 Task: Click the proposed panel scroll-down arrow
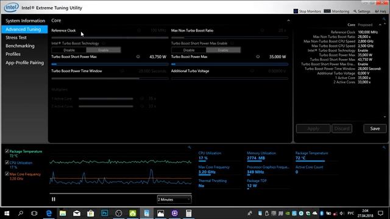[x=385, y=117]
